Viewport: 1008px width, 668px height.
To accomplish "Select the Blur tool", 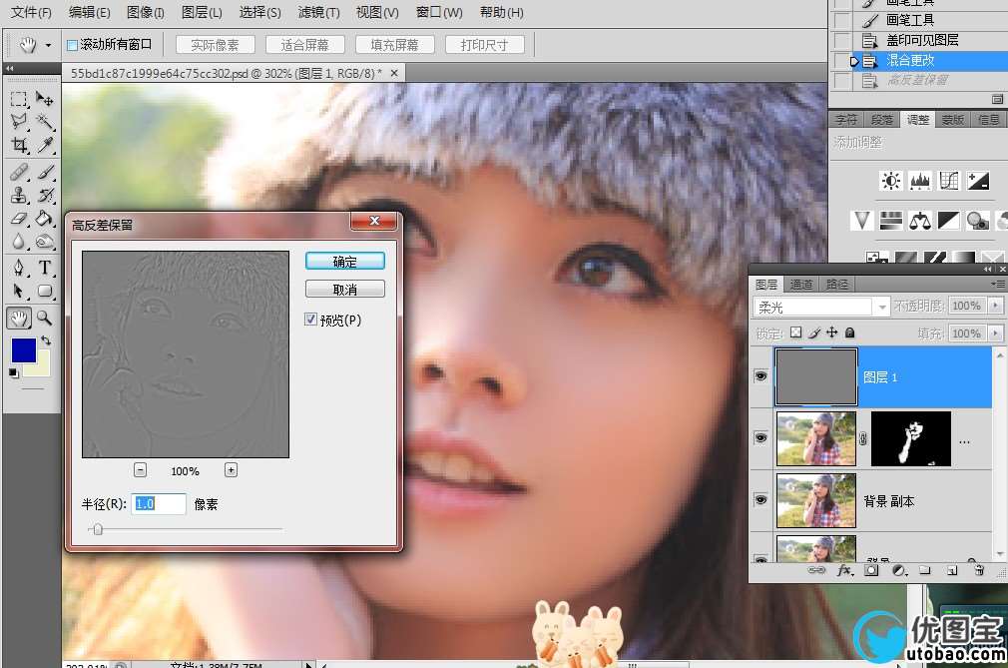I will pos(19,242).
